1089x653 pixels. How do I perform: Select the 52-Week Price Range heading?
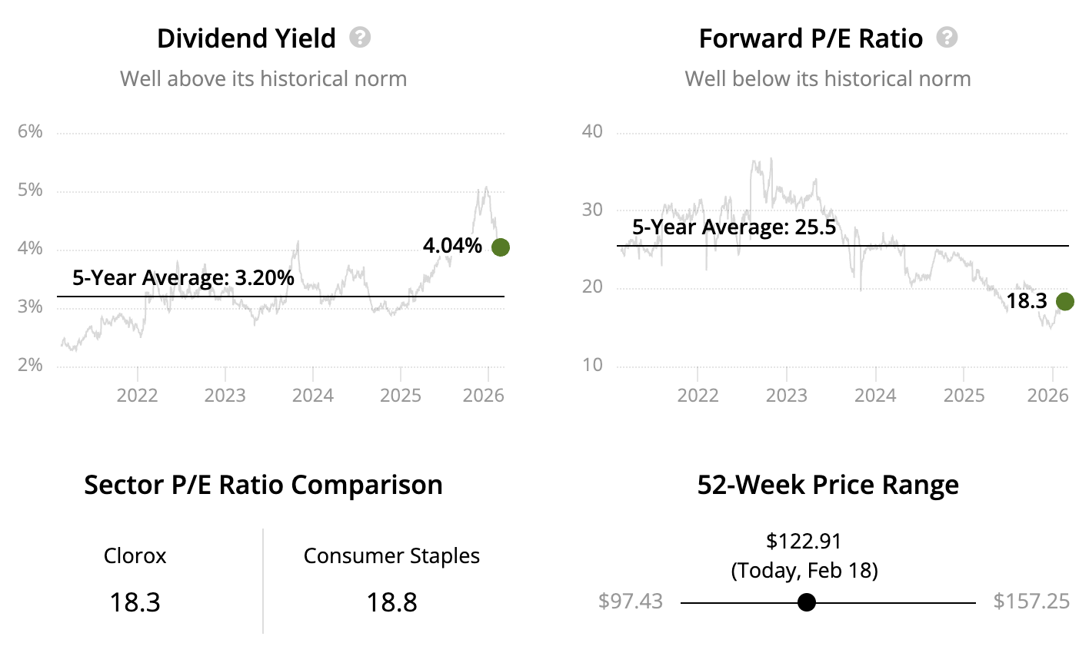coord(828,485)
